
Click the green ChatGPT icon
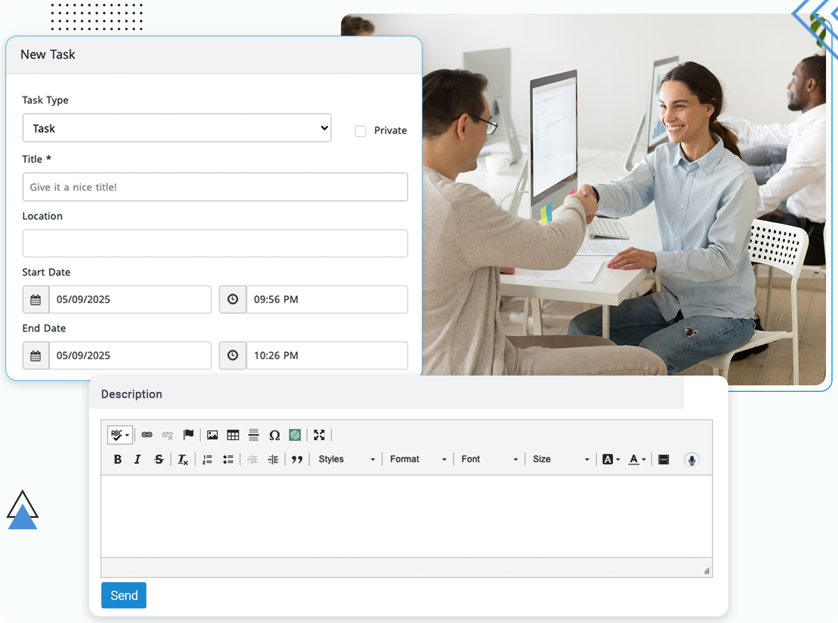click(295, 435)
